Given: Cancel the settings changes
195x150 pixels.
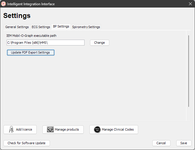Looking at the screenshot, I should click(161, 143).
